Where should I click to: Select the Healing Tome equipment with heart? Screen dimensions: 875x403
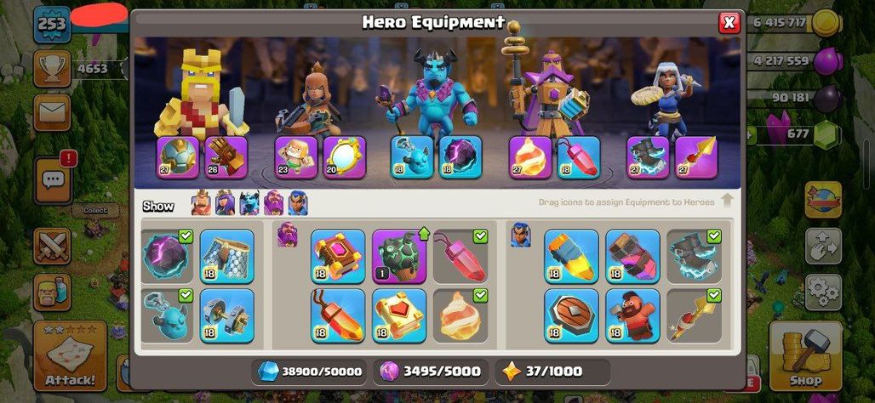(399, 315)
